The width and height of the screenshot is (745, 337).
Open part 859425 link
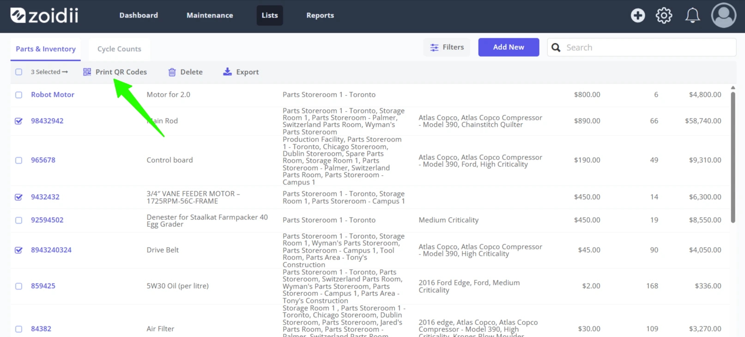pos(43,286)
